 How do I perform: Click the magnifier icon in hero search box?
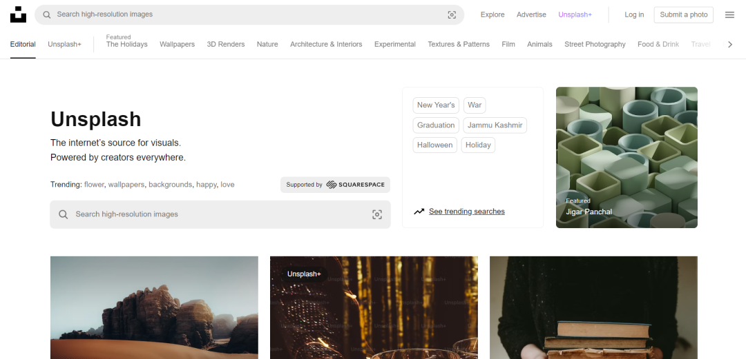(x=63, y=214)
